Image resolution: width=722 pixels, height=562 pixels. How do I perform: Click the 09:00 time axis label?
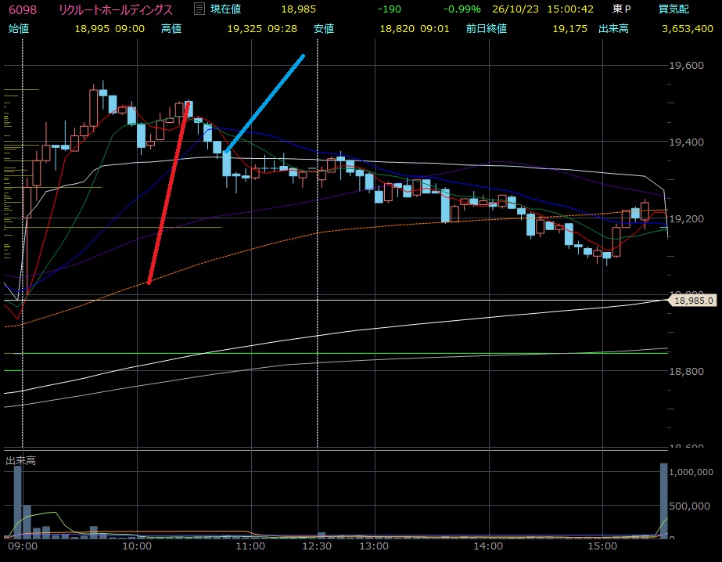[23, 546]
